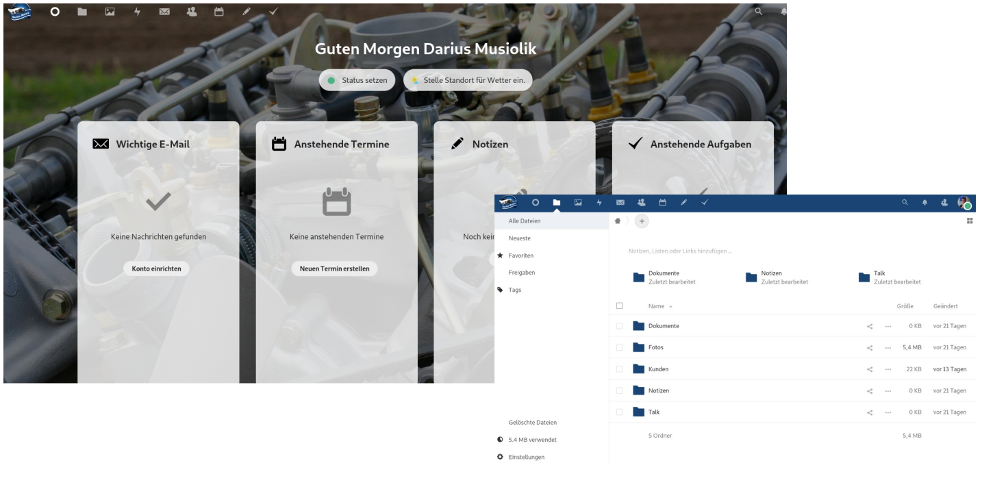Click the Notizen, Listen oder Links hinzufügen field
The image size is (982, 485).
[x=680, y=251]
